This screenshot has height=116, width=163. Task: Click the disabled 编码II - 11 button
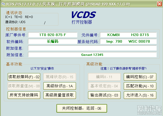104,77
